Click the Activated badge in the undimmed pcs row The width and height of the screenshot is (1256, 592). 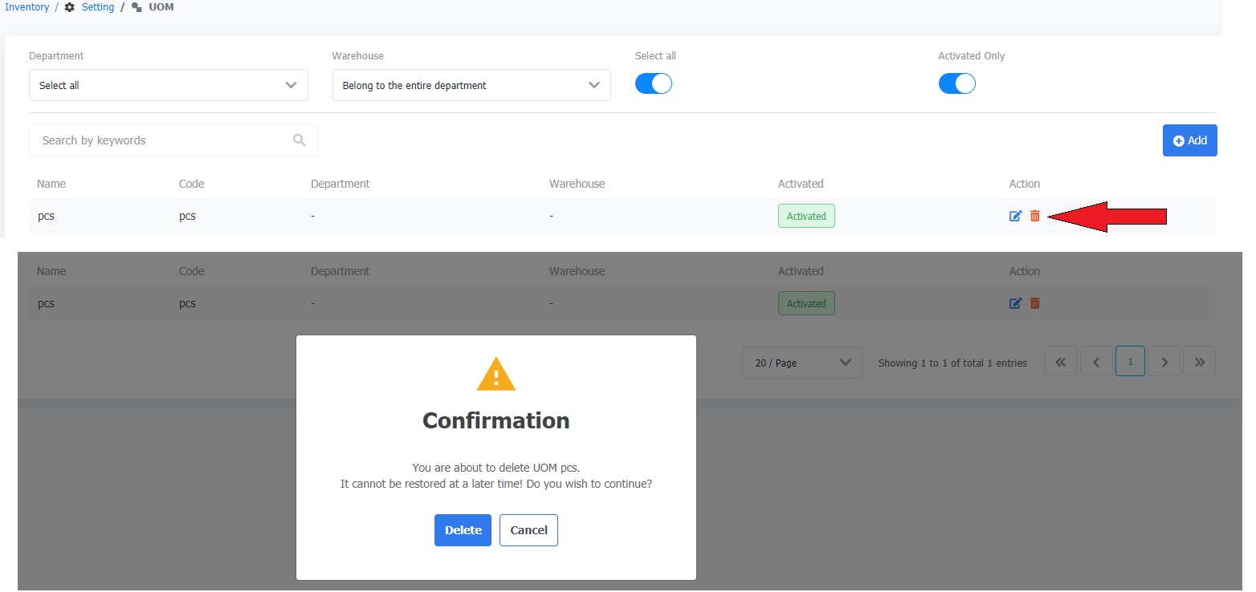point(806,216)
